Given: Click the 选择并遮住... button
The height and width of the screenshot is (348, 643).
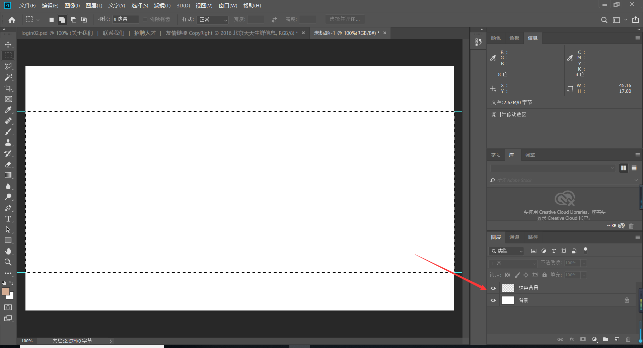Looking at the screenshot, I should pos(345,19).
